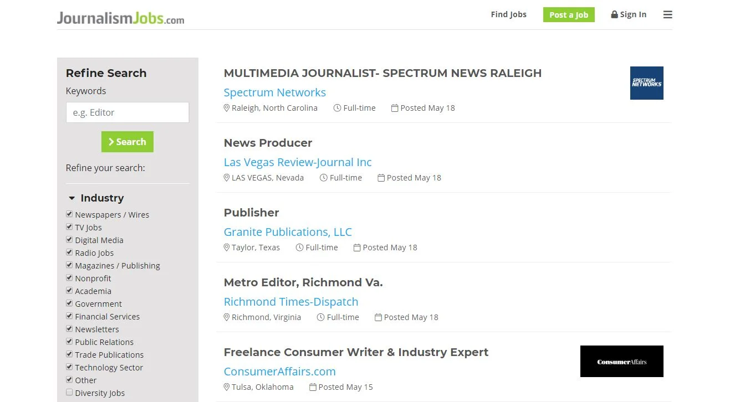Click calendar icon in the Richmond Times-Dispatch listing
The width and height of the screenshot is (740, 402).
pos(378,317)
